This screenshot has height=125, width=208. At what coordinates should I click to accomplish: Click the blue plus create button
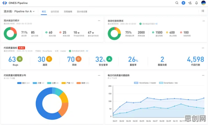click(x=183, y=3)
